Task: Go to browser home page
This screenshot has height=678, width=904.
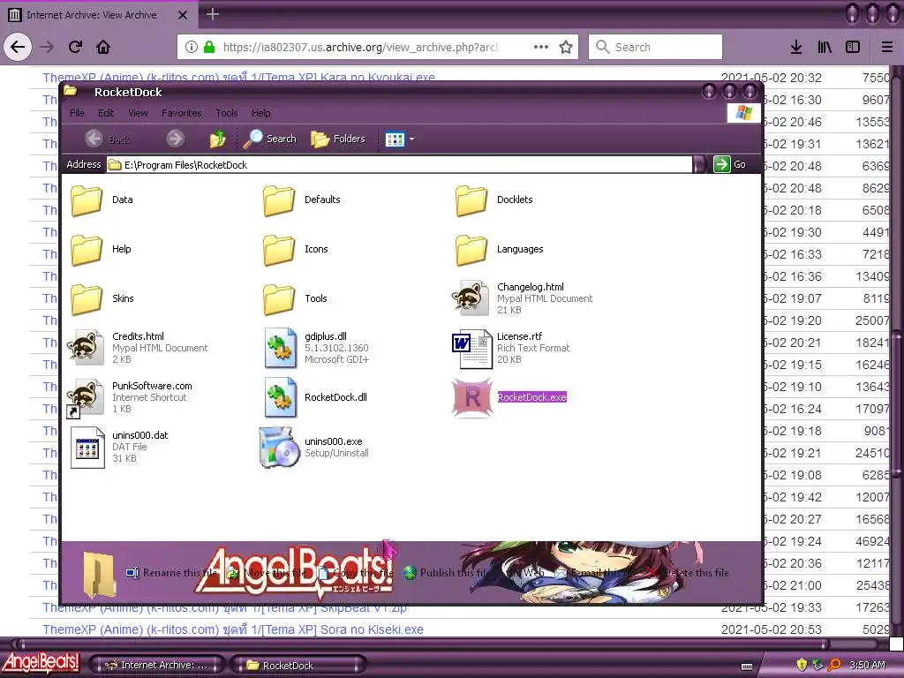Action: click(103, 47)
